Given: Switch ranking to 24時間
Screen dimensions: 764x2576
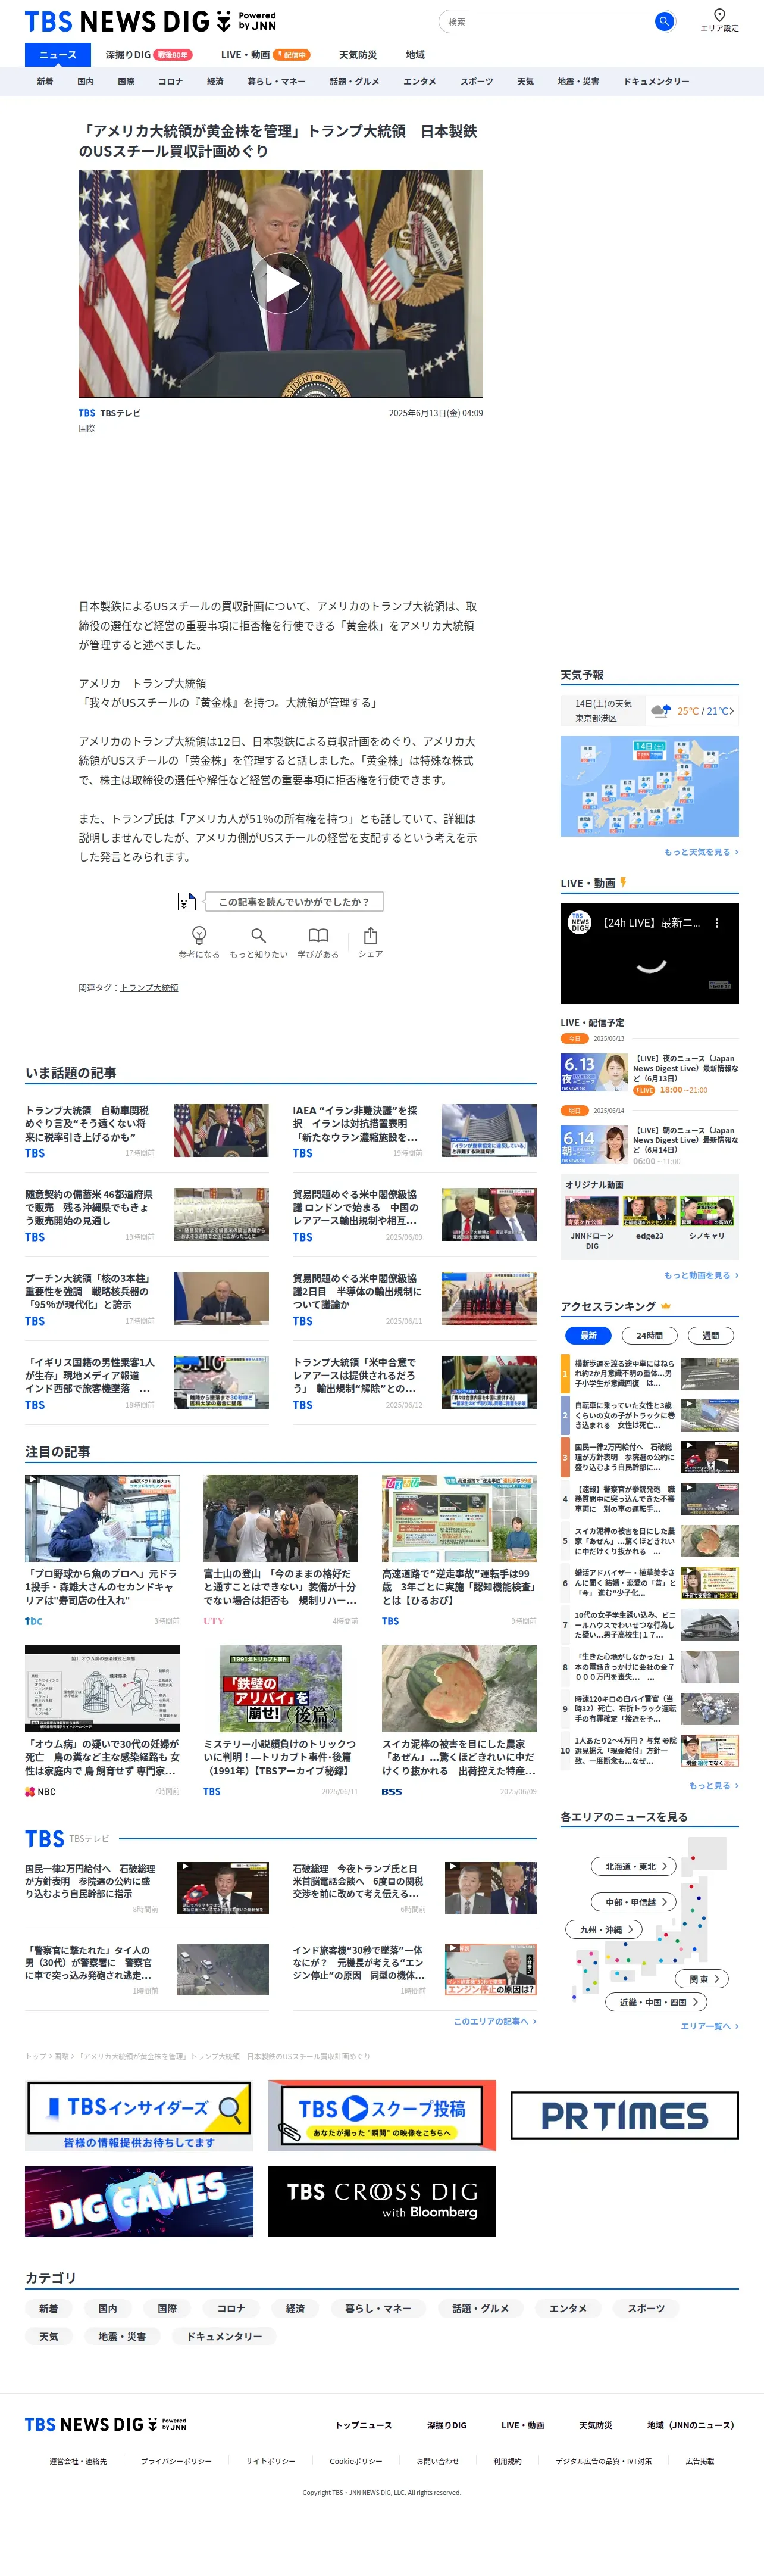Looking at the screenshot, I should tap(649, 1335).
